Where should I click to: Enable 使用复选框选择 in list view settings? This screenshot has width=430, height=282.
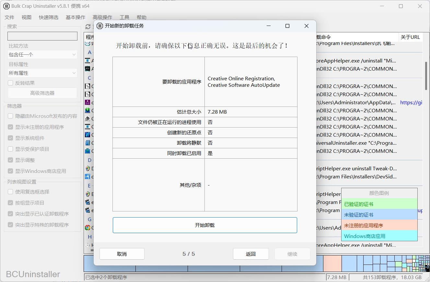pyautogui.click(x=10, y=192)
